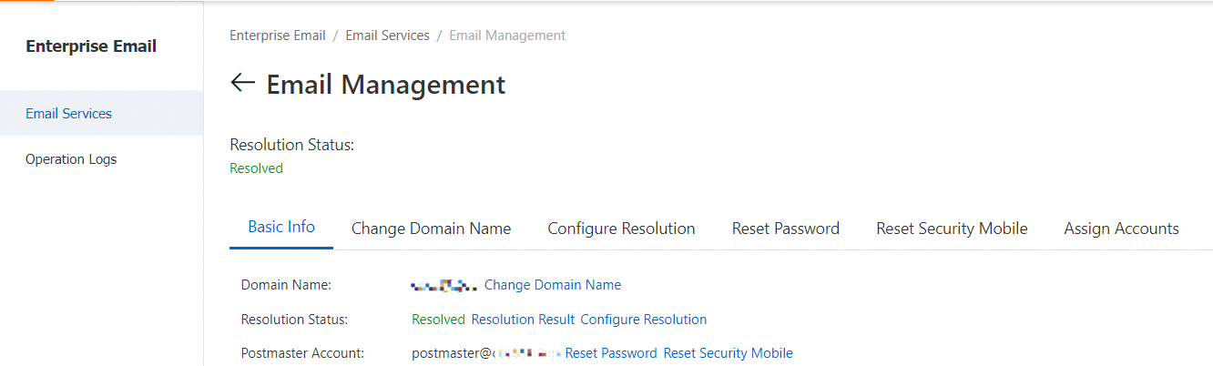Click the back arrow beside Email Management

[x=242, y=84]
